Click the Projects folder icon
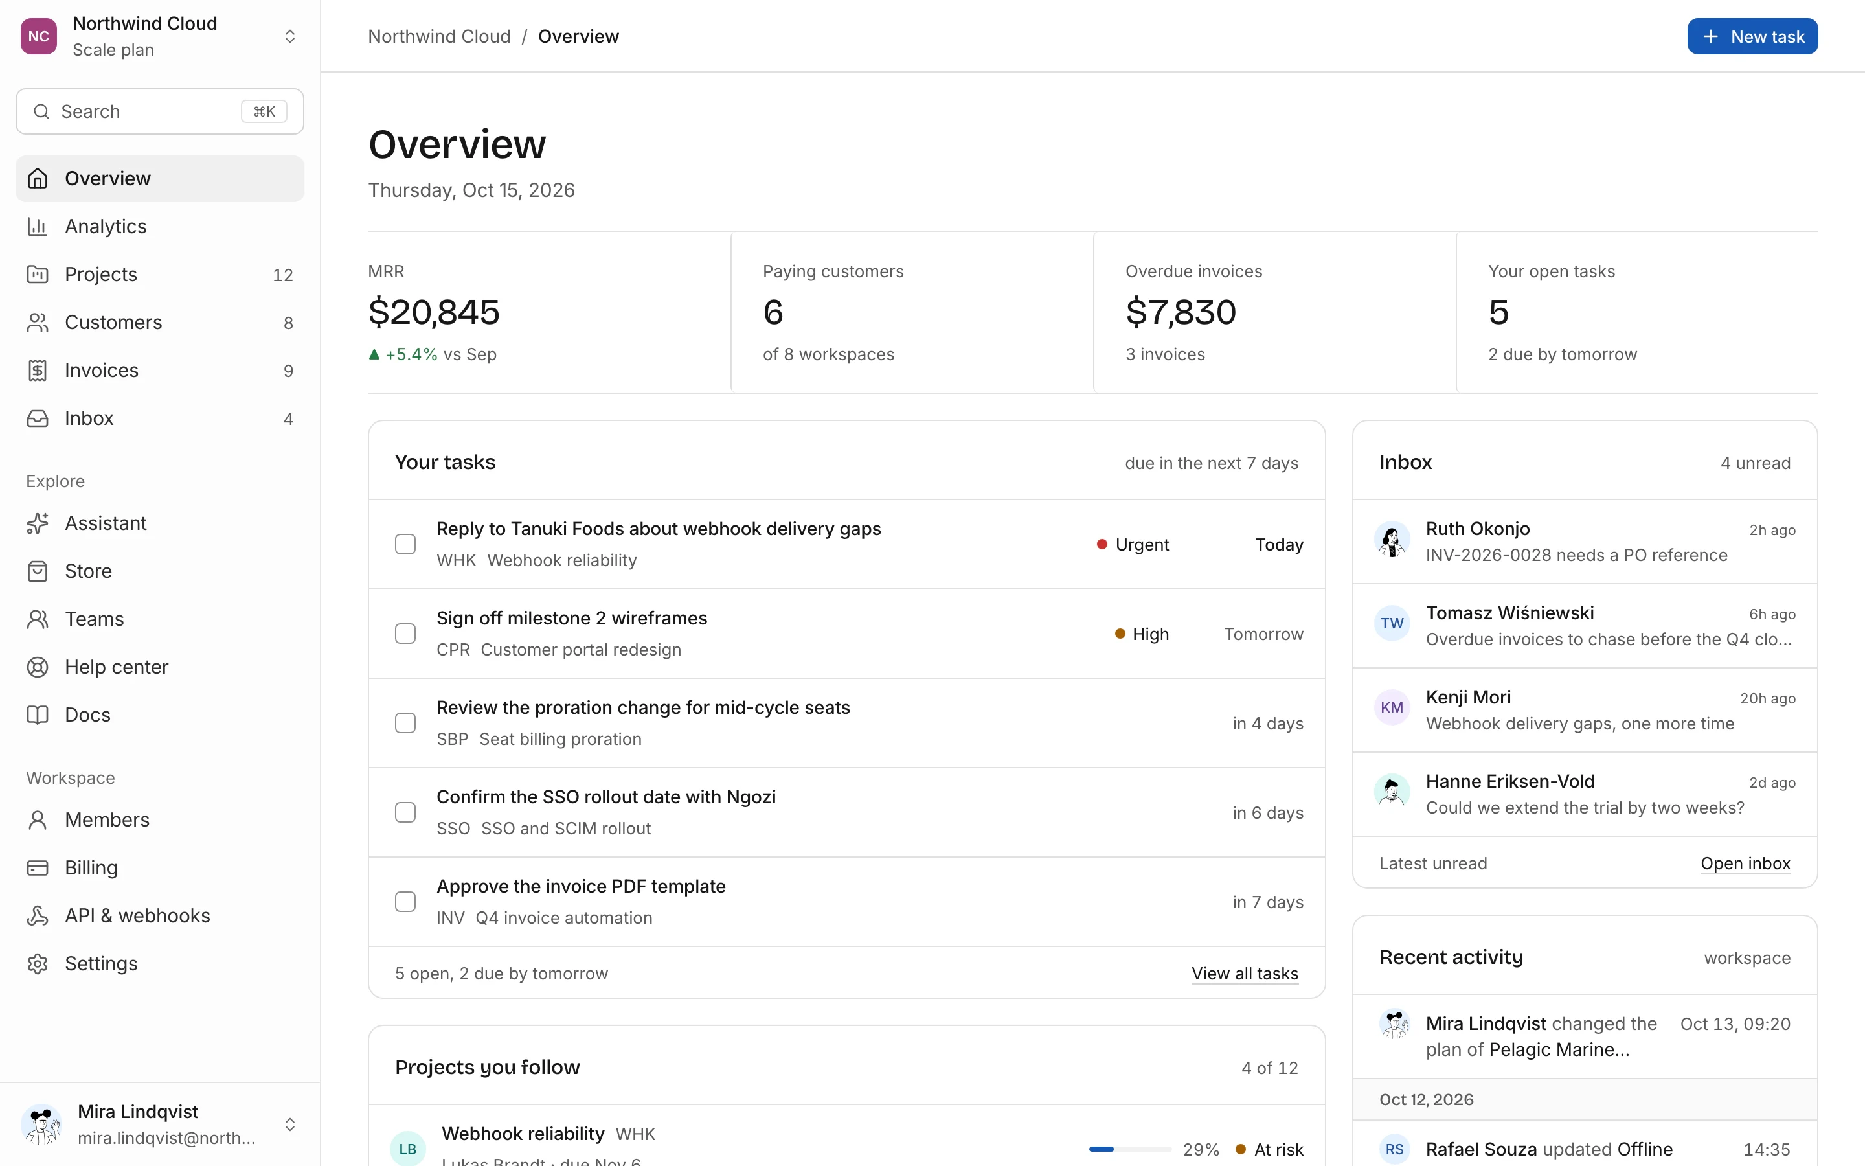The image size is (1865, 1166). (37, 275)
